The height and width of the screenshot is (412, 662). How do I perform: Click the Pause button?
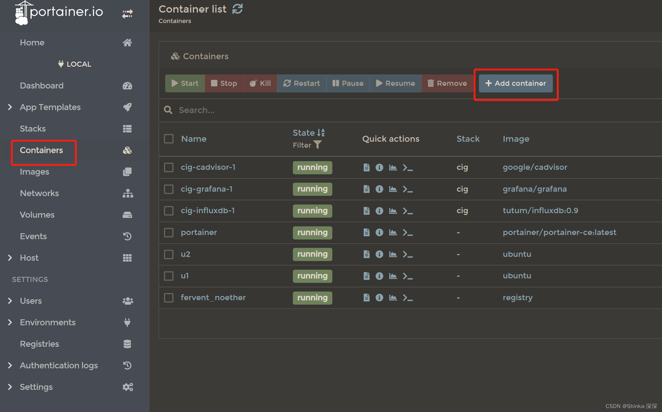(x=348, y=83)
